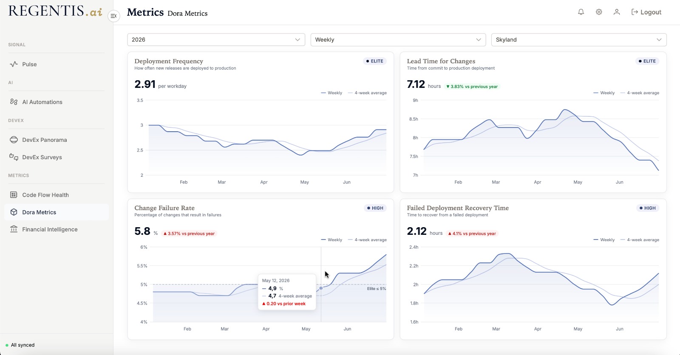
Task: Open notifications bell icon
Action: [581, 12]
